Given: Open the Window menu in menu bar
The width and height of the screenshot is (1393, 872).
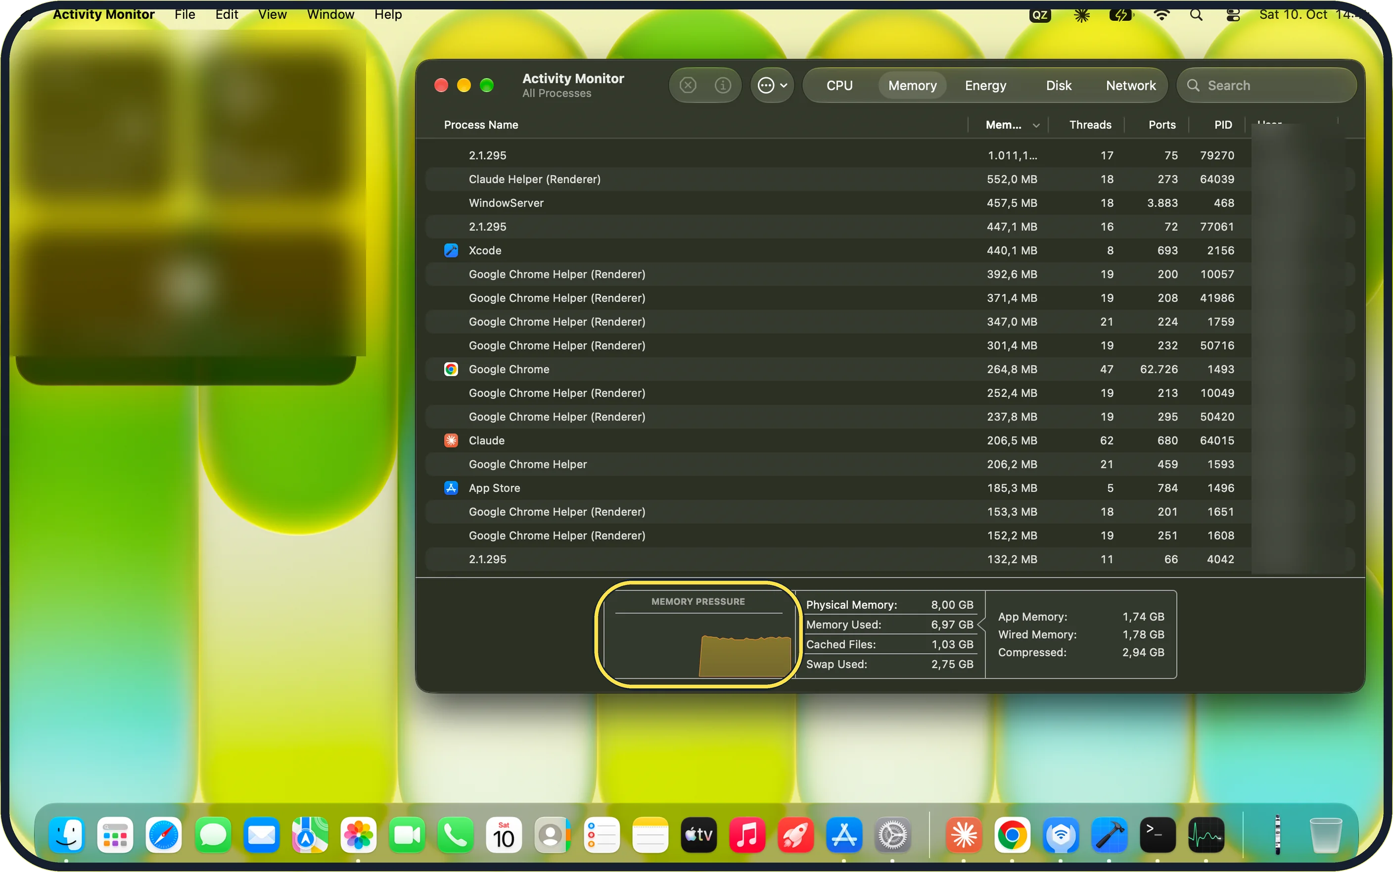Looking at the screenshot, I should 330,14.
